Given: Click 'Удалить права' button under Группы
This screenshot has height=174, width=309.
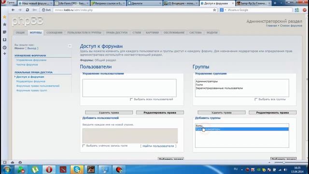Looking at the screenshot, I should (222, 113).
